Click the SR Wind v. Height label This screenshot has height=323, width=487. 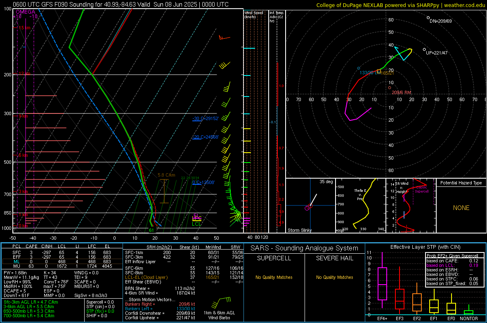(x=402, y=188)
